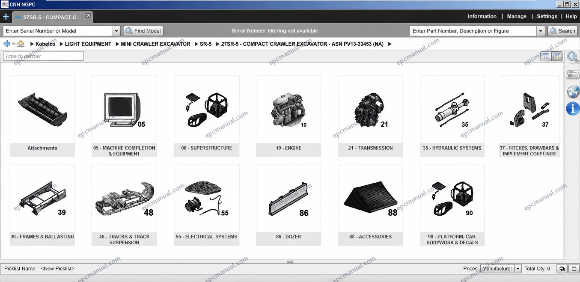
Task: Open 88 - Accessories category
Action: click(370, 205)
